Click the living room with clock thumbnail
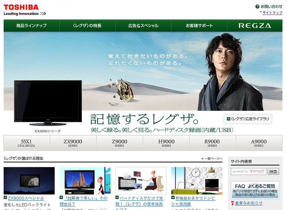The height and width of the screenshot is (210, 287). [197, 181]
